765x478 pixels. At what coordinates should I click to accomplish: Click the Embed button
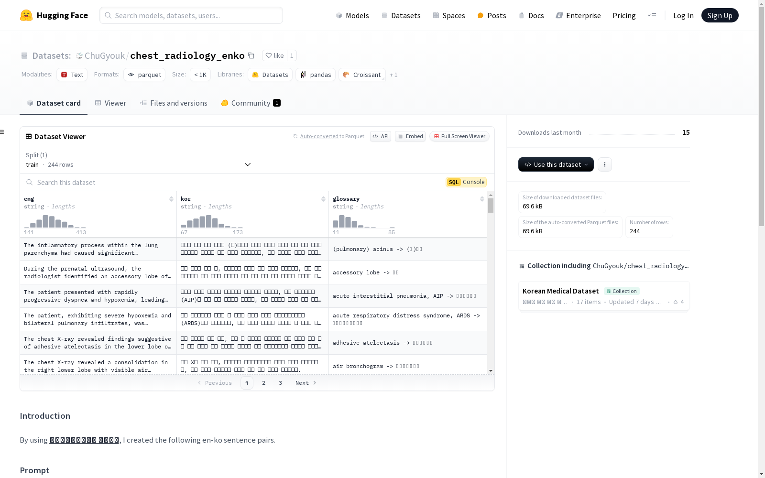(410, 136)
